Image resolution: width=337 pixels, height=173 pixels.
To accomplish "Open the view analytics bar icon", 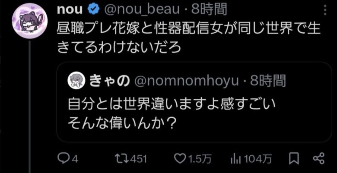I will tap(236, 160).
